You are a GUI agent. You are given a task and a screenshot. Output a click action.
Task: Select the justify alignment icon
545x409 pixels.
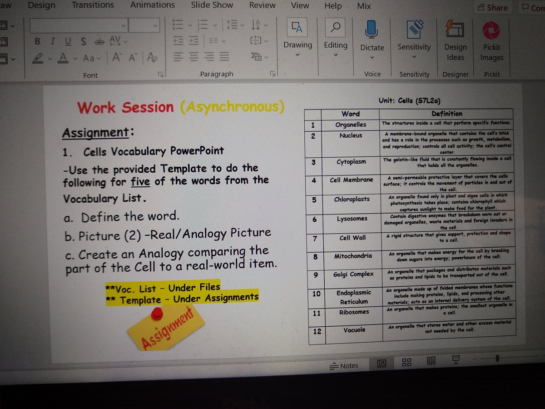point(224,56)
